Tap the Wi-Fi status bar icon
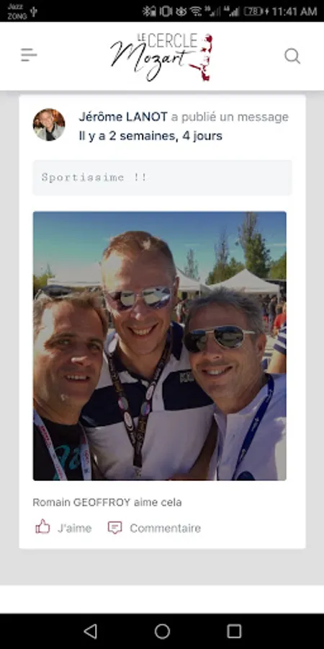This screenshot has width=324, height=649. pyautogui.click(x=196, y=11)
